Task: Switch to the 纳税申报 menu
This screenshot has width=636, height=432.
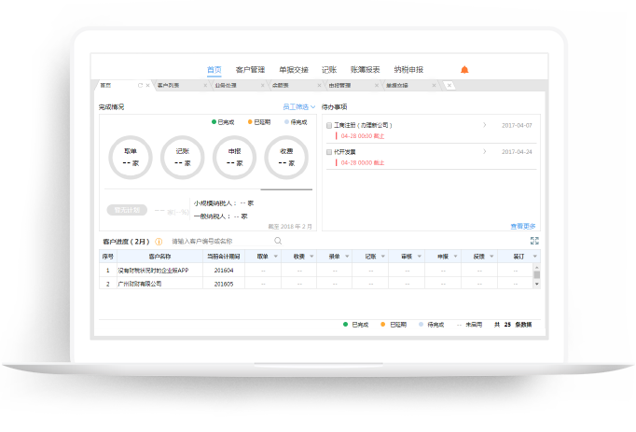Action: pos(408,70)
